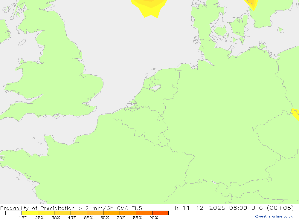Click the weatheronline.co.uk copyright link

click(x=274, y=216)
